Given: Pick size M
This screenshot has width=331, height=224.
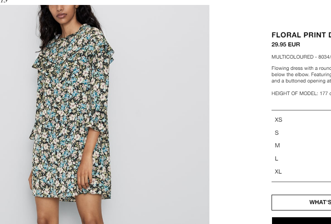Looking at the screenshot, I should (x=302, y=146).
